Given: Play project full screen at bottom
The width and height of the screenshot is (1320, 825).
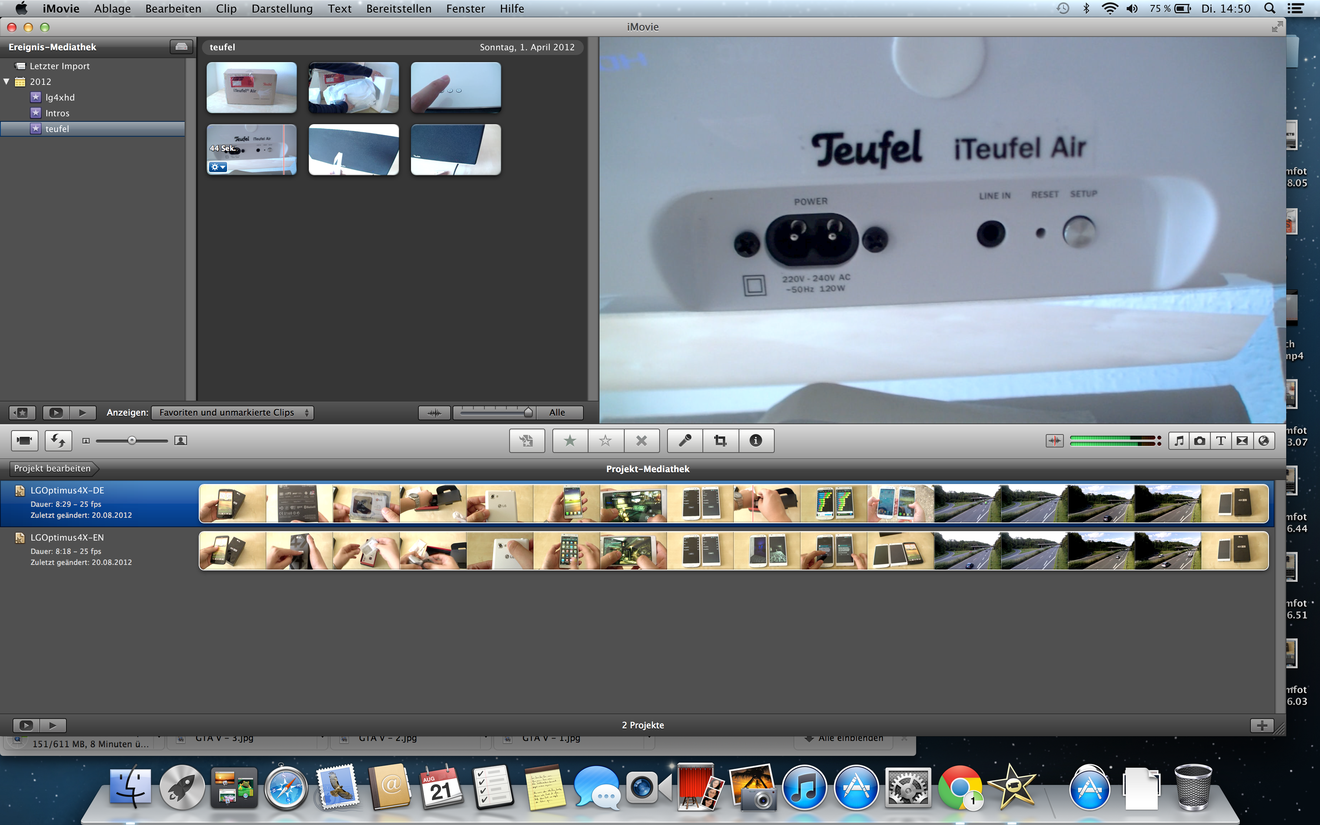Looking at the screenshot, I should 26,725.
